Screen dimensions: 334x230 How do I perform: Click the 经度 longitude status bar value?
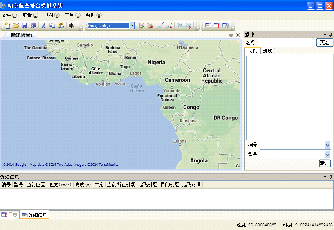point(256,225)
